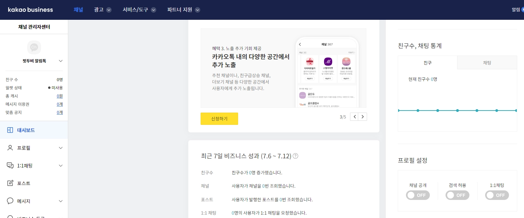
Task: Select 대시보드 in the sidebar
Action: 34,130
